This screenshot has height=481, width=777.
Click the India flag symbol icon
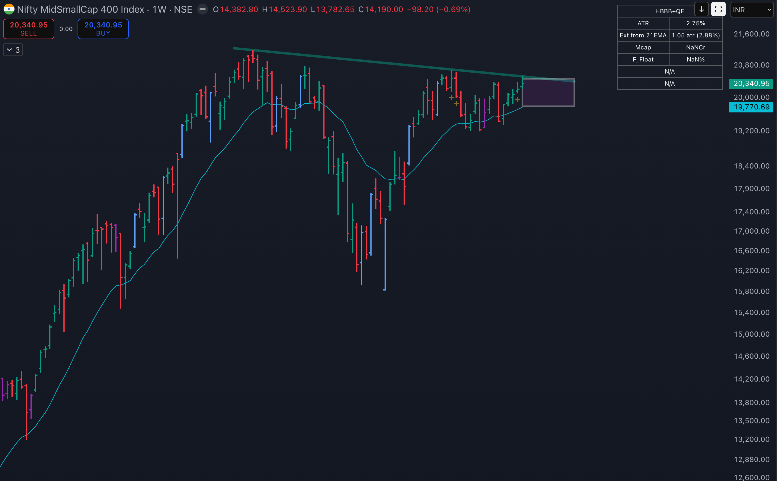[x=8, y=9]
